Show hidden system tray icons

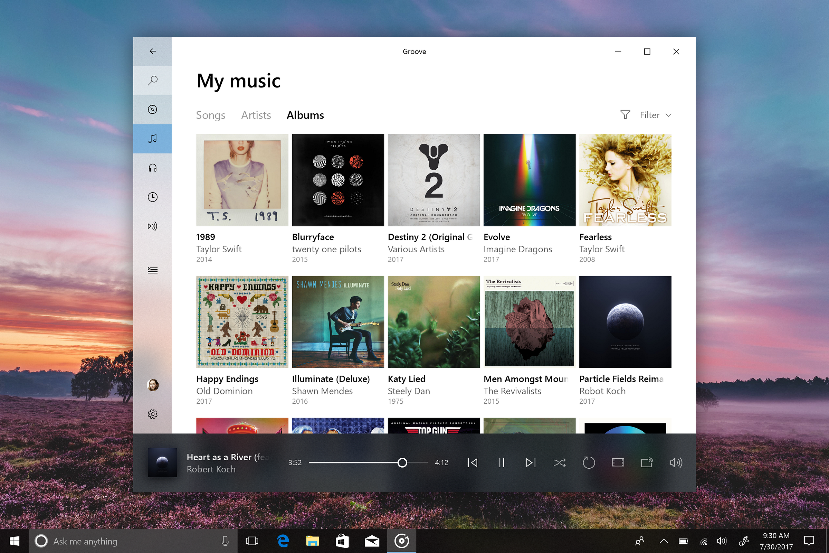664,541
